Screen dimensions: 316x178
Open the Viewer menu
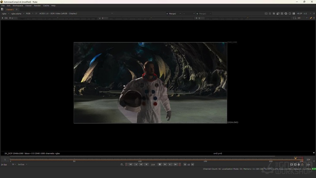pos(28,6)
